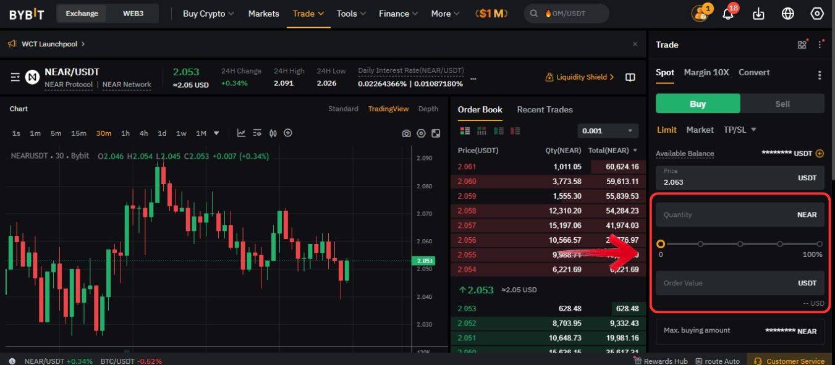Click the NEAR Network link
The width and height of the screenshot is (835, 365).
(127, 85)
